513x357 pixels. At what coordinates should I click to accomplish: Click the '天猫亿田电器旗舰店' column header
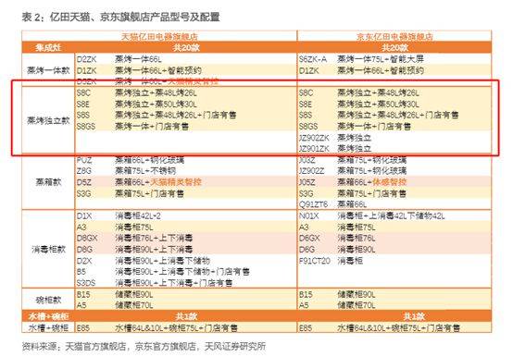coord(159,36)
